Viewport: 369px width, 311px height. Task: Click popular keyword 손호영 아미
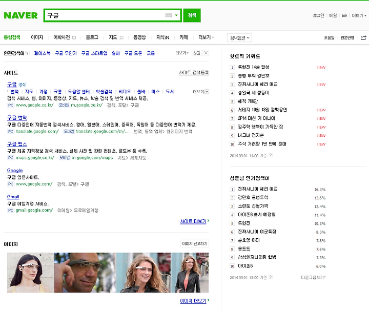[249, 240]
